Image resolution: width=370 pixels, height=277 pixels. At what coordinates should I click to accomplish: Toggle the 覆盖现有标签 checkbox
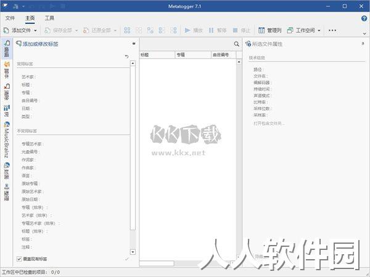(x=19, y=259)
